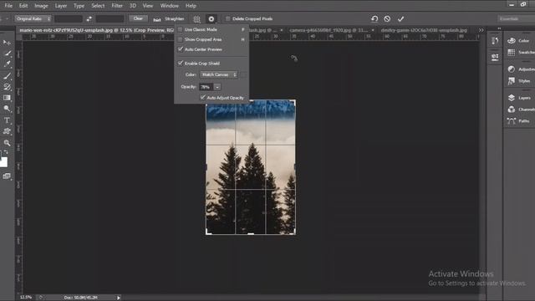The width and height of the screenshot is (535, 301).
Task: Open the History panel icon
Action: tap(495, 41)
